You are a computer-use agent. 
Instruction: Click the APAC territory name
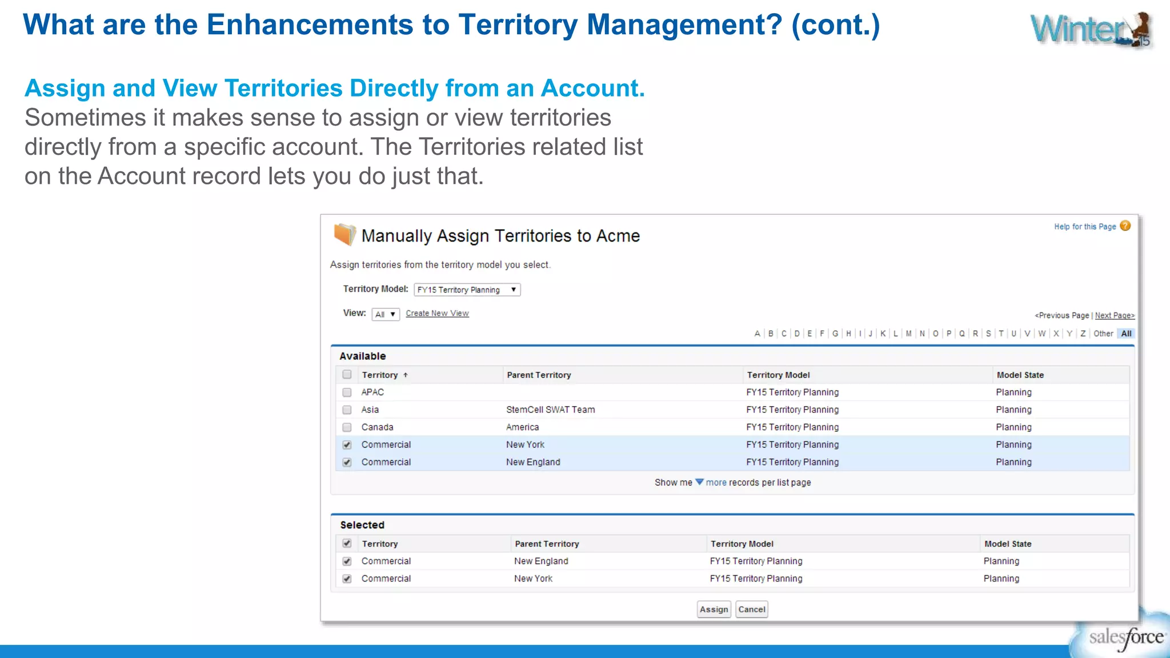tap(372, 392)
